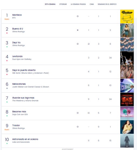Open the Astronauta en el océano cover
This screenshot has height=150, width=137.
click(x=127, y=141)
